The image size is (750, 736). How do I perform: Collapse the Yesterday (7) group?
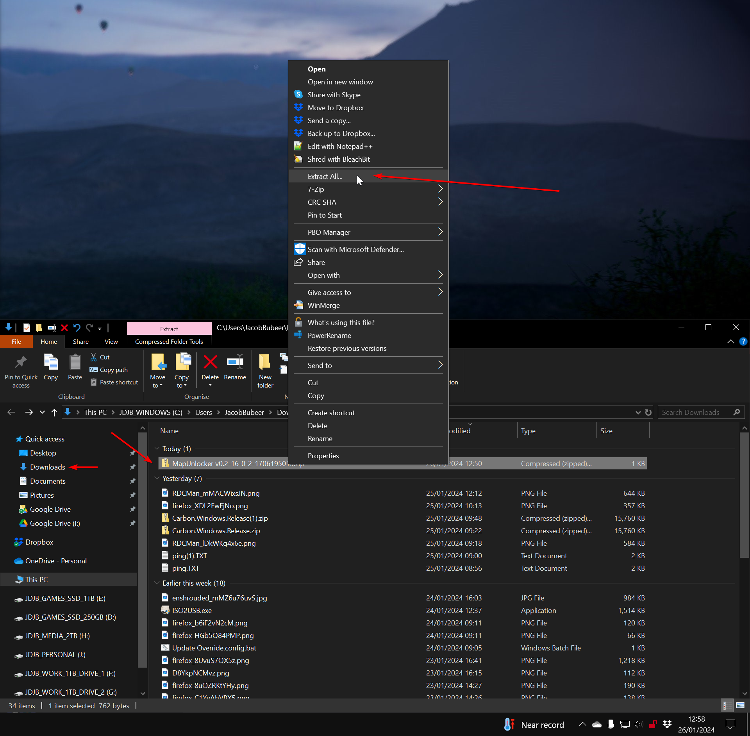click(x=157, y=478)
